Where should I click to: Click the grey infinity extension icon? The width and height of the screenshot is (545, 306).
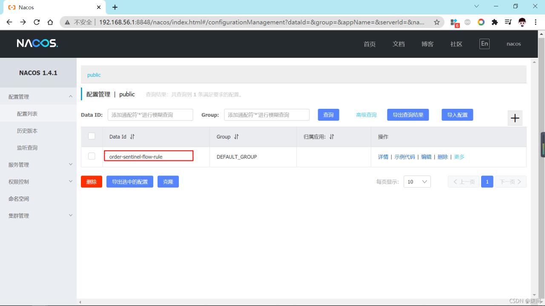pos(468,22)
